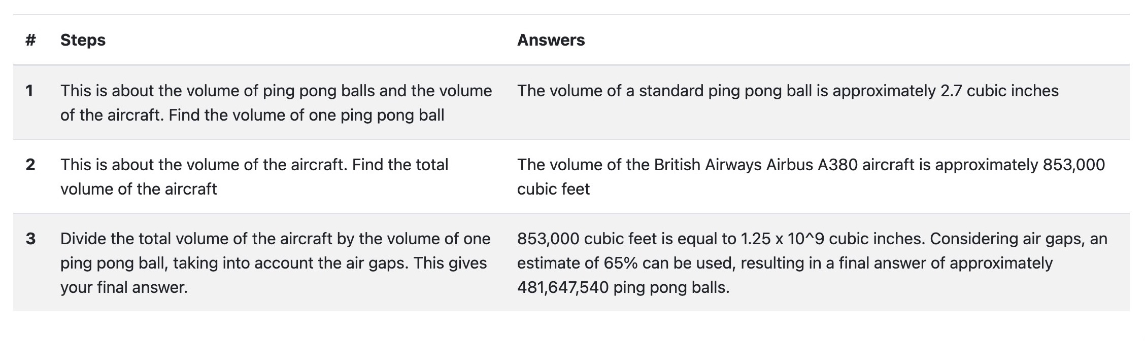The height and width of the screenshot is (341, 1145).
Task: Click the words 'cubic feet' in row 2
Action: pyautogui.click(x=553, y=189)
